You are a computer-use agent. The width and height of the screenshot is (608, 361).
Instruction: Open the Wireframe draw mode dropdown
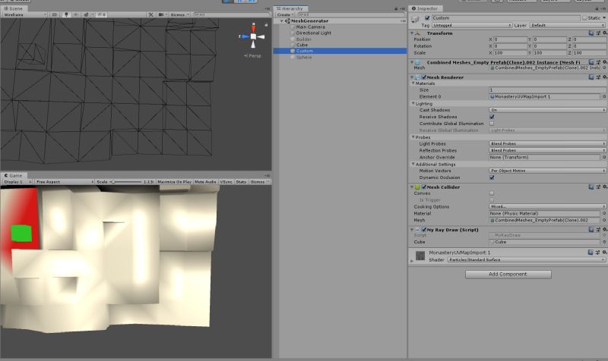[24, 14]
